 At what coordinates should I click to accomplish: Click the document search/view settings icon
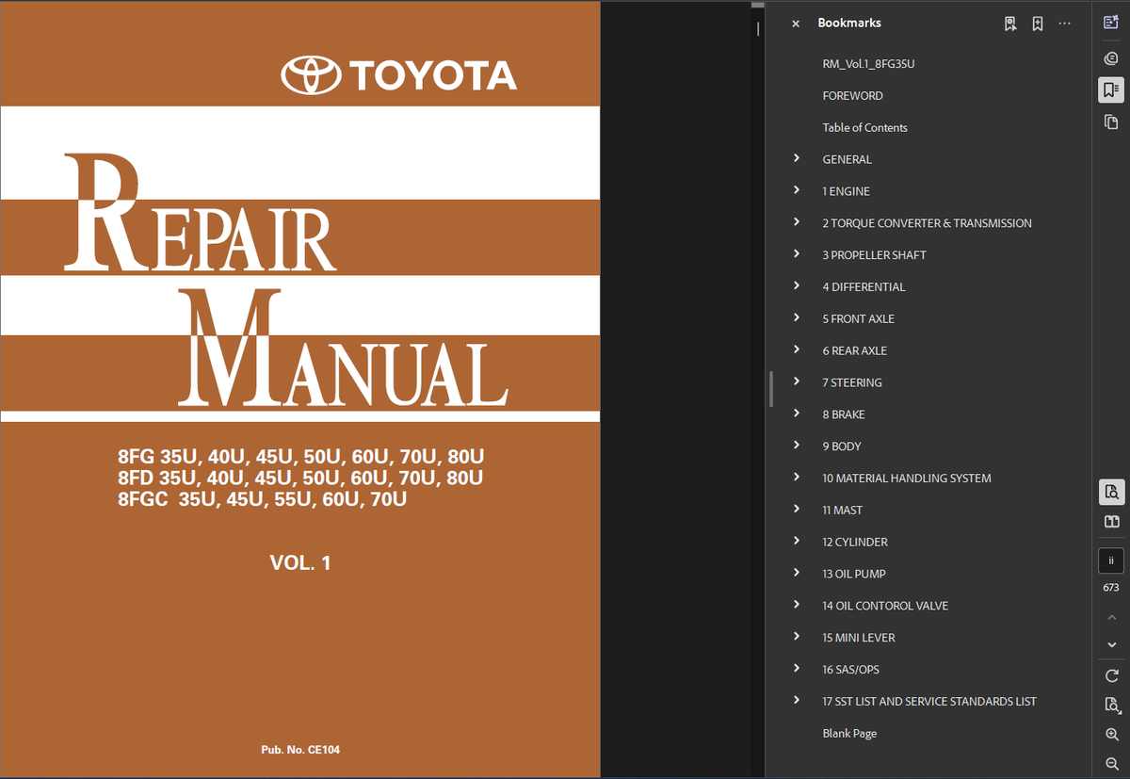tap(1111, 491)
